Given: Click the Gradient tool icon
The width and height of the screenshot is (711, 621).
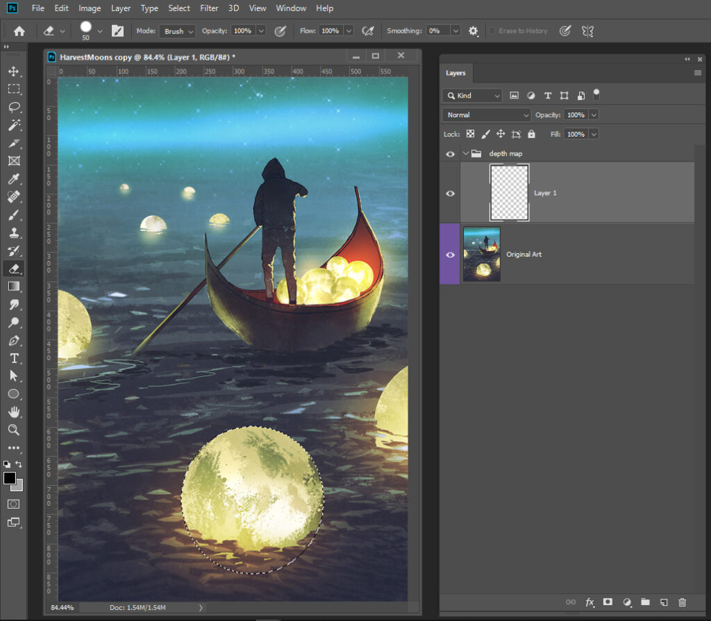Looking at the screenshot, I should pyautogui.click(x=13, y=286).
